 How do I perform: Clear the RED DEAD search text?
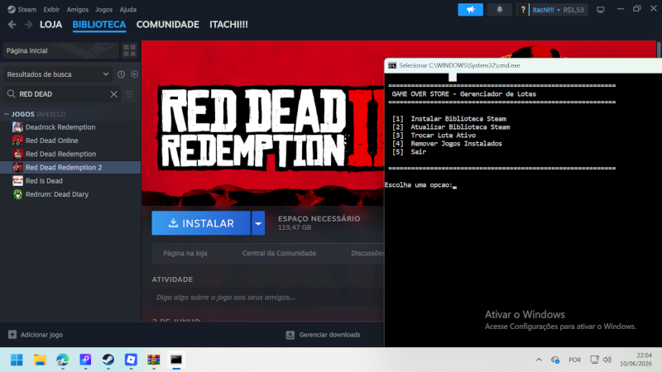(113, 94)
